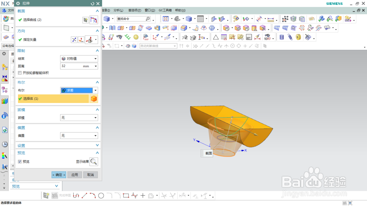Open the 布尔 求差 dropdown
The height and width of the screenshot is (206, 367).
coord(79,90)
